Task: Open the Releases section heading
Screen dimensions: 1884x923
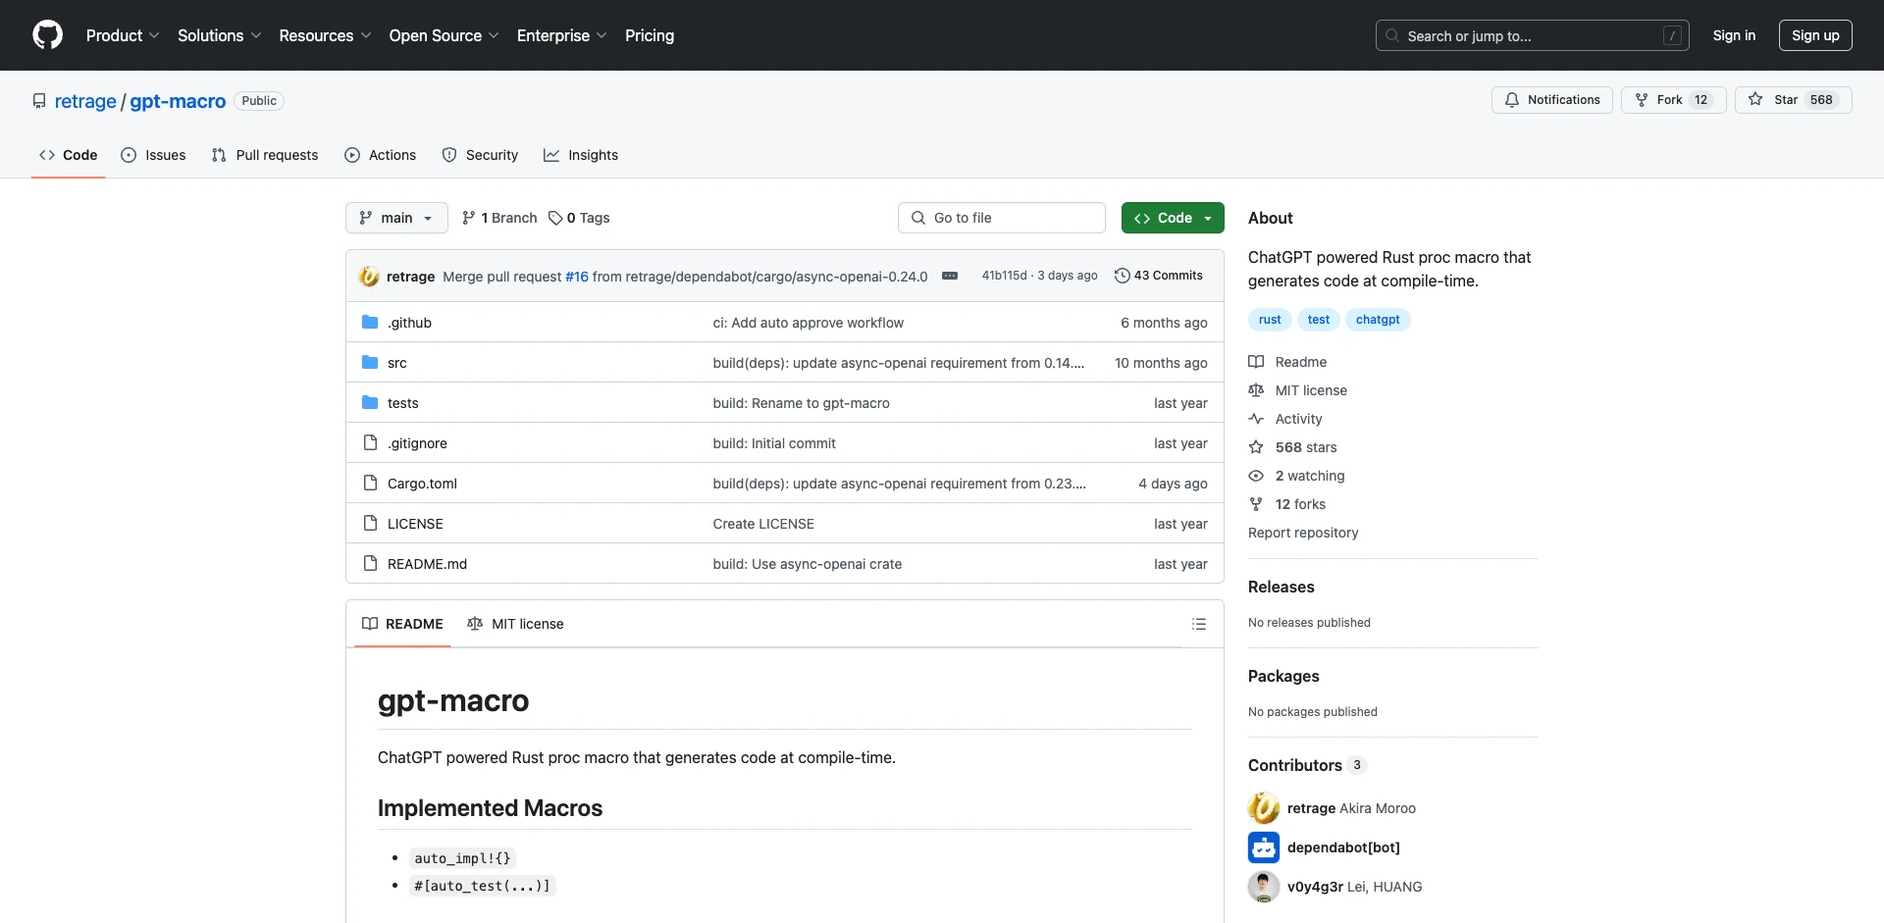Action: (x=1281, y=587)
